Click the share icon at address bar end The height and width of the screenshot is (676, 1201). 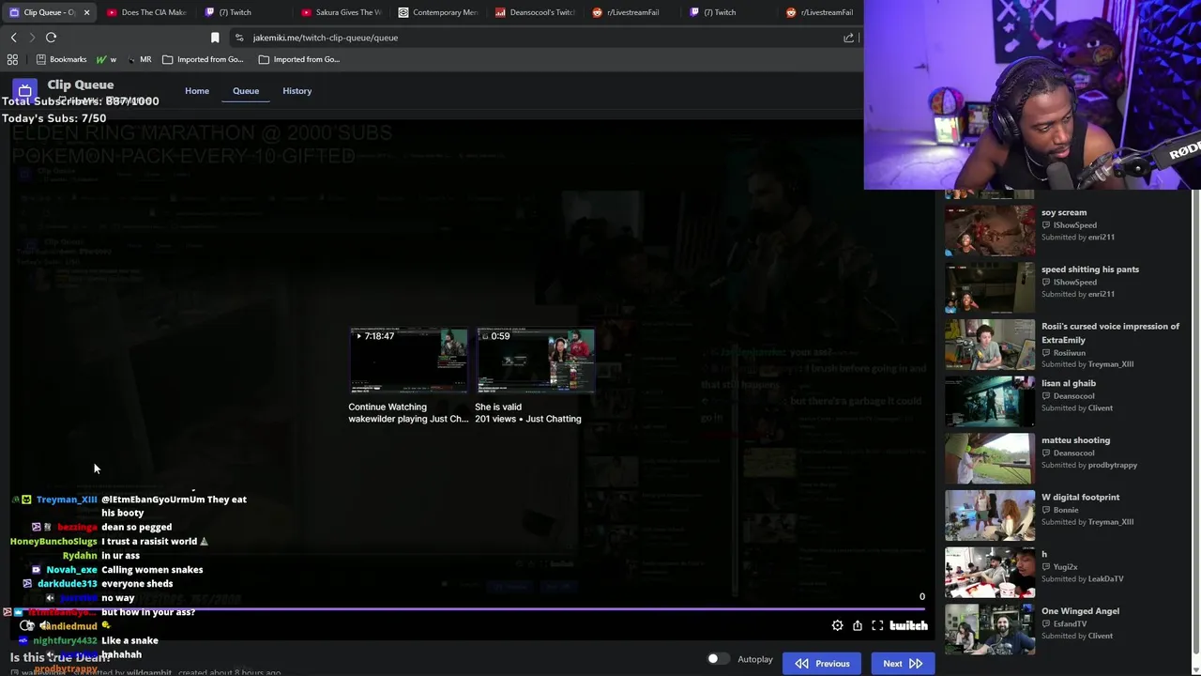[848, 38]
